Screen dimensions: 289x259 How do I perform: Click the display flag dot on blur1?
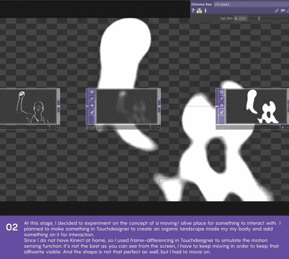tap(153, 127)
